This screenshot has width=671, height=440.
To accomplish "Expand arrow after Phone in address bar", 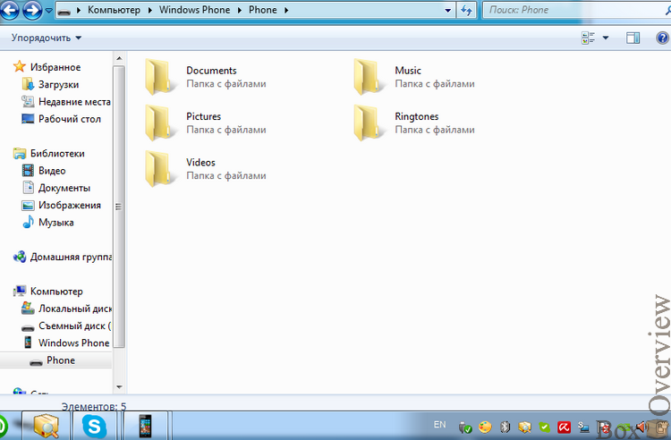I will [286, 10].
